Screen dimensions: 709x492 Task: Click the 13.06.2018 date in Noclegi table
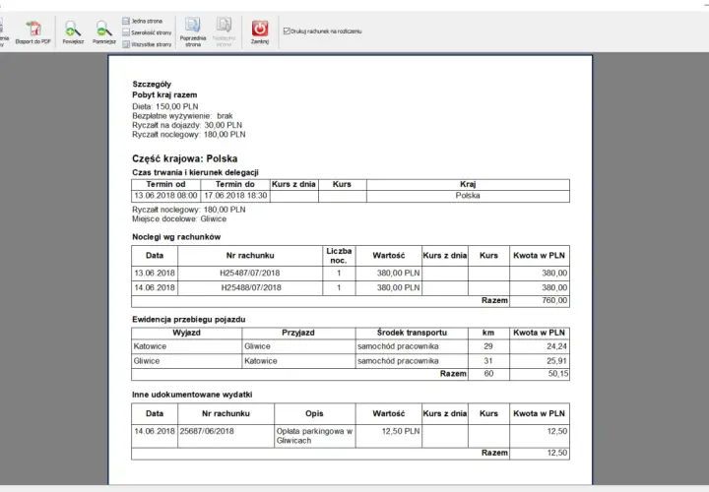155,274
